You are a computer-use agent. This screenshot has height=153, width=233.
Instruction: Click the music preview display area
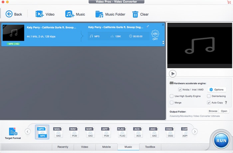click(200, 46)
